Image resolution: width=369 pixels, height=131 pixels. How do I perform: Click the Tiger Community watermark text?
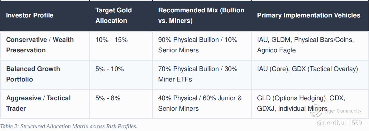pos(343,111)
